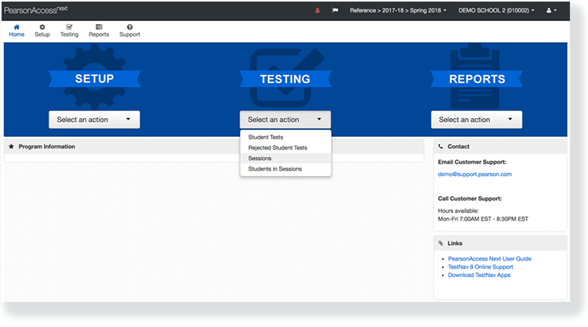
Task: Click the demo@support.pearson.com email link
Action: click(474, 174)
